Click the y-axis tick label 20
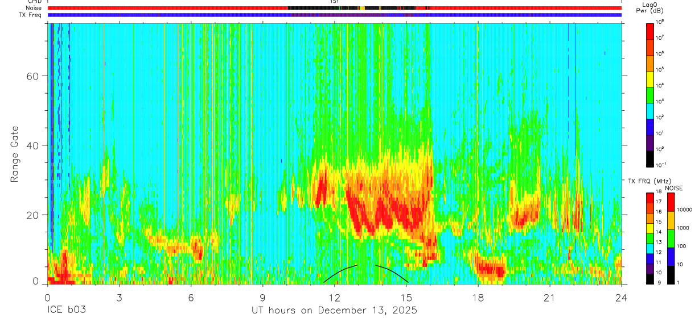This screenshot has width=699, height=322. pyautogui.click(x=32, y=215)
